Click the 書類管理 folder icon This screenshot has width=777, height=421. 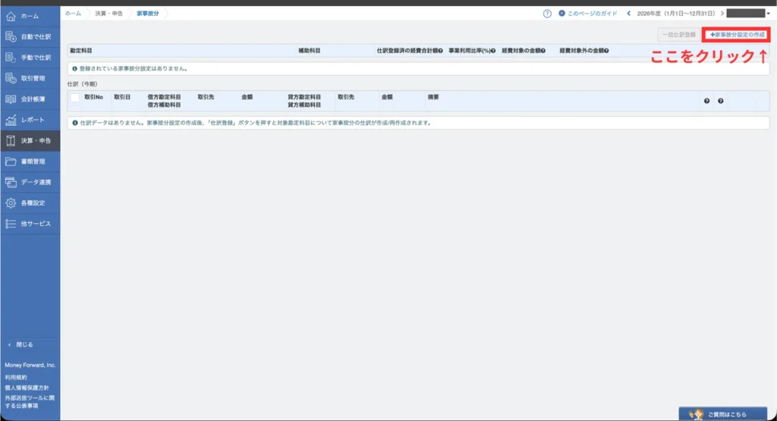pyautogui.click(x=11, y=162)
